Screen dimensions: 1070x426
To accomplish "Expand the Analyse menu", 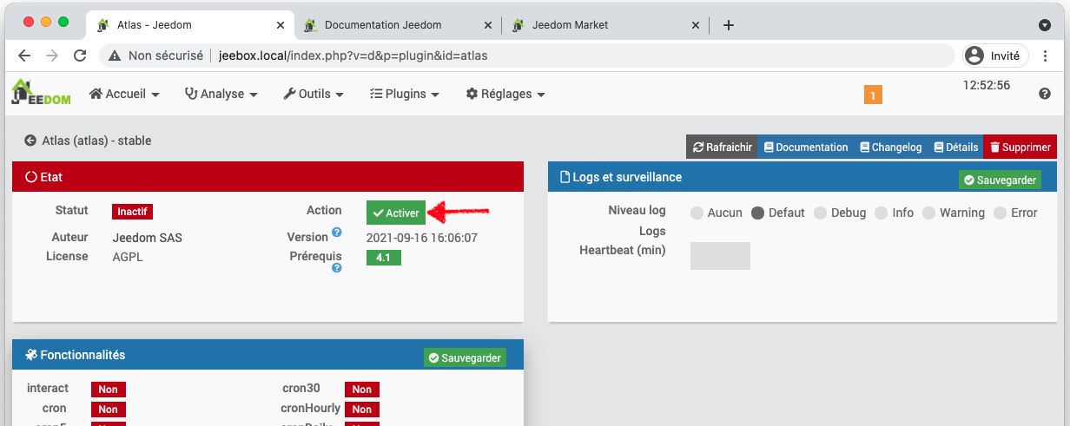I will click(221, 94).
